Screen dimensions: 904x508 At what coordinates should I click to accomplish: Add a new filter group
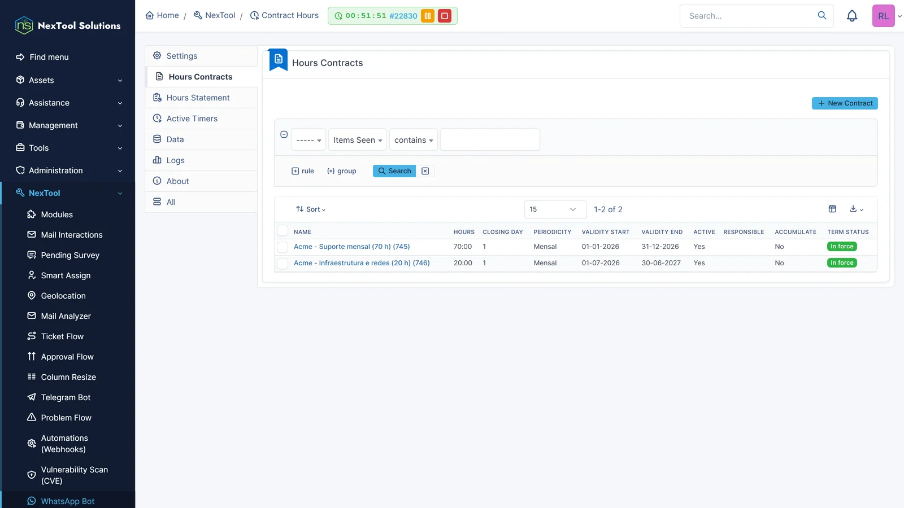[x=341, y=171]
